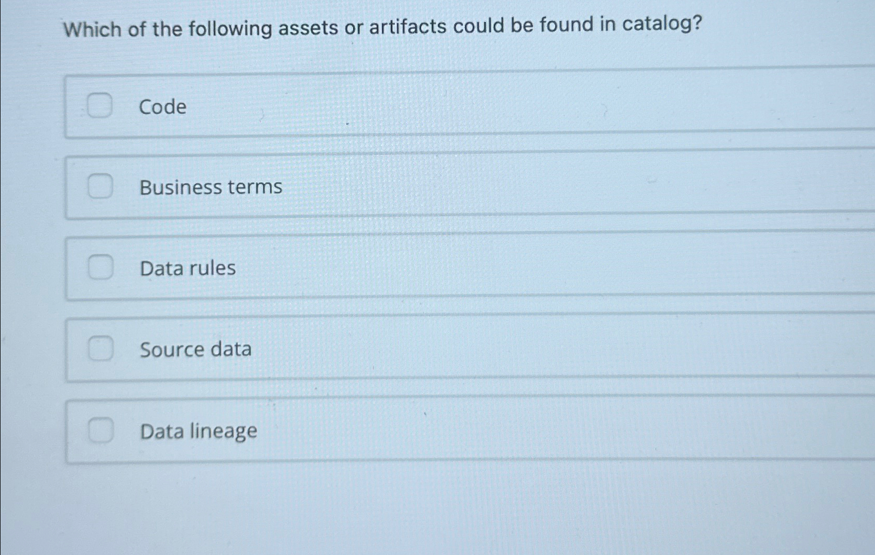
Task: Click the "Data lineage" label text
Action: (x=198, y=431)
